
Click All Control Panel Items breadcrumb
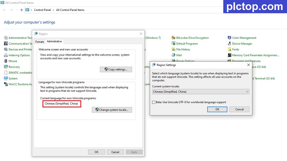70,10
